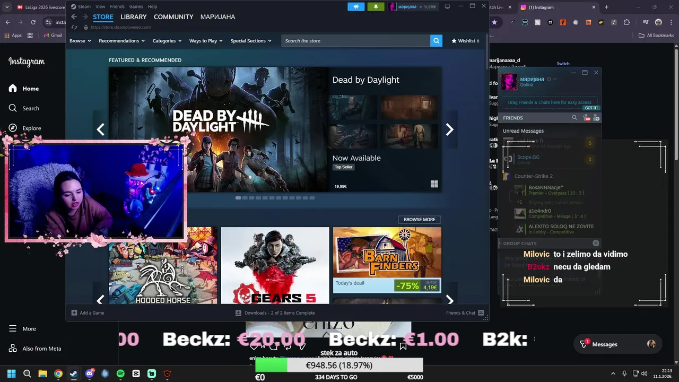Open Chrome three-dot menu
This screenshot has width=679, height=382.
(671, 22)
